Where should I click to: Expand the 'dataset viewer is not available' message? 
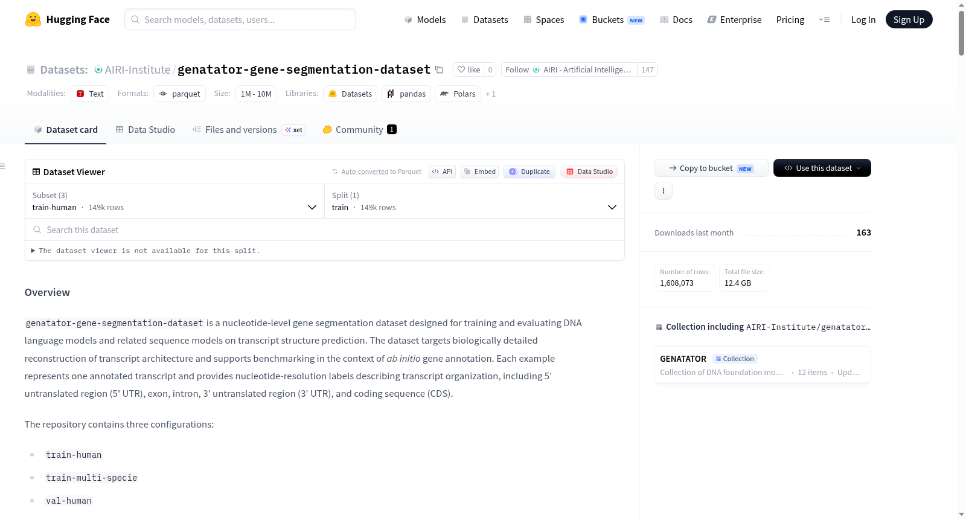click(145, 251)
